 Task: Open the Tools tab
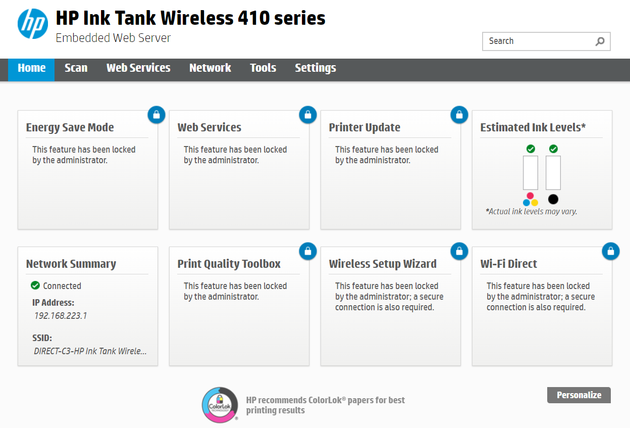[x=263, y=68]
